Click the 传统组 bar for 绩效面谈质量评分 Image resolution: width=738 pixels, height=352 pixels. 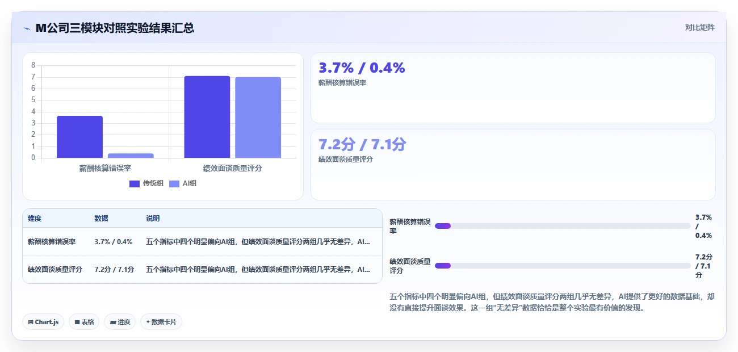(x=207, y=117)
